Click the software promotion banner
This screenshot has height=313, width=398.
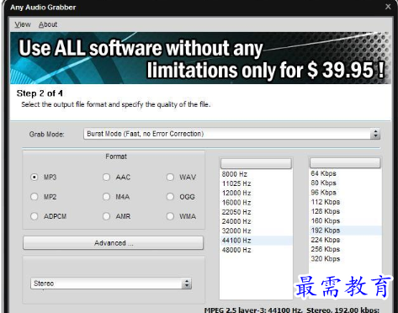(200, 58)
